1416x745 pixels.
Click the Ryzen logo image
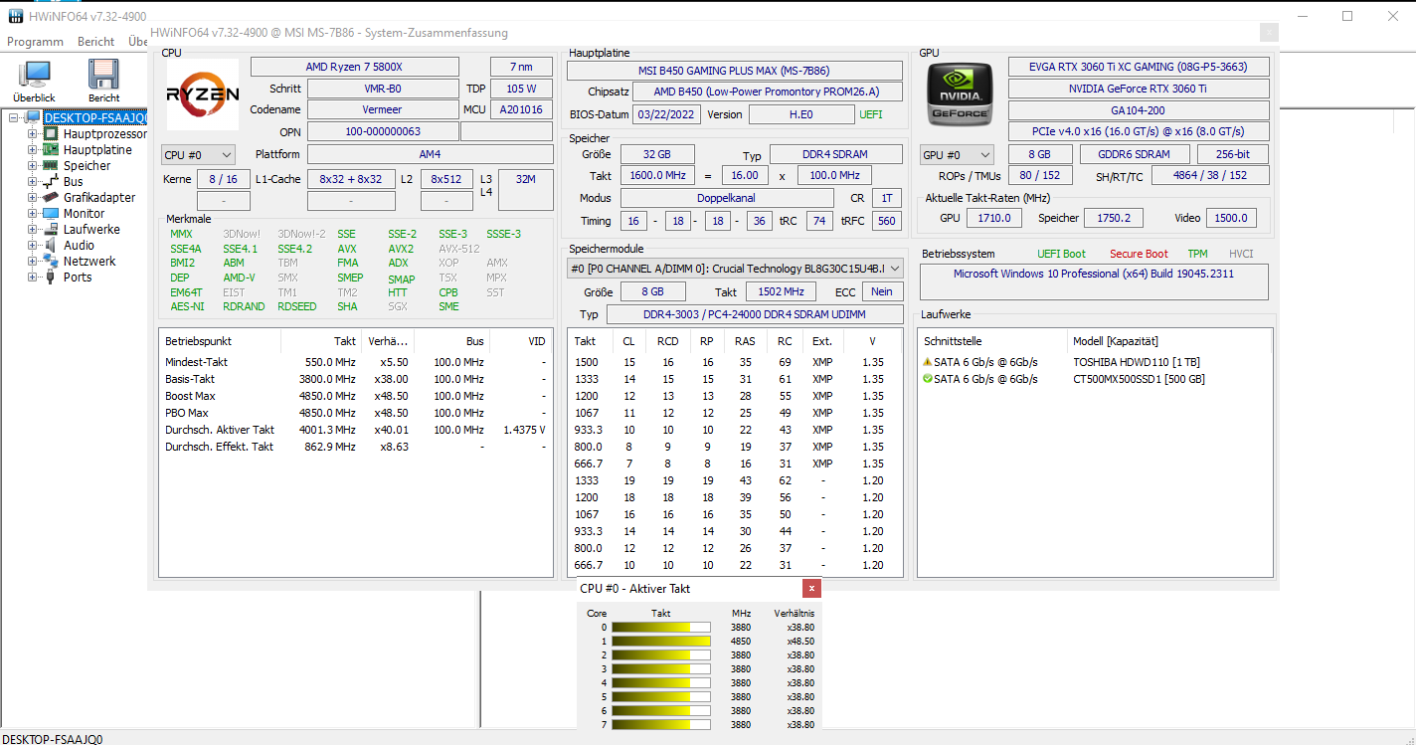pyautogui.click(x=202, y=93)
